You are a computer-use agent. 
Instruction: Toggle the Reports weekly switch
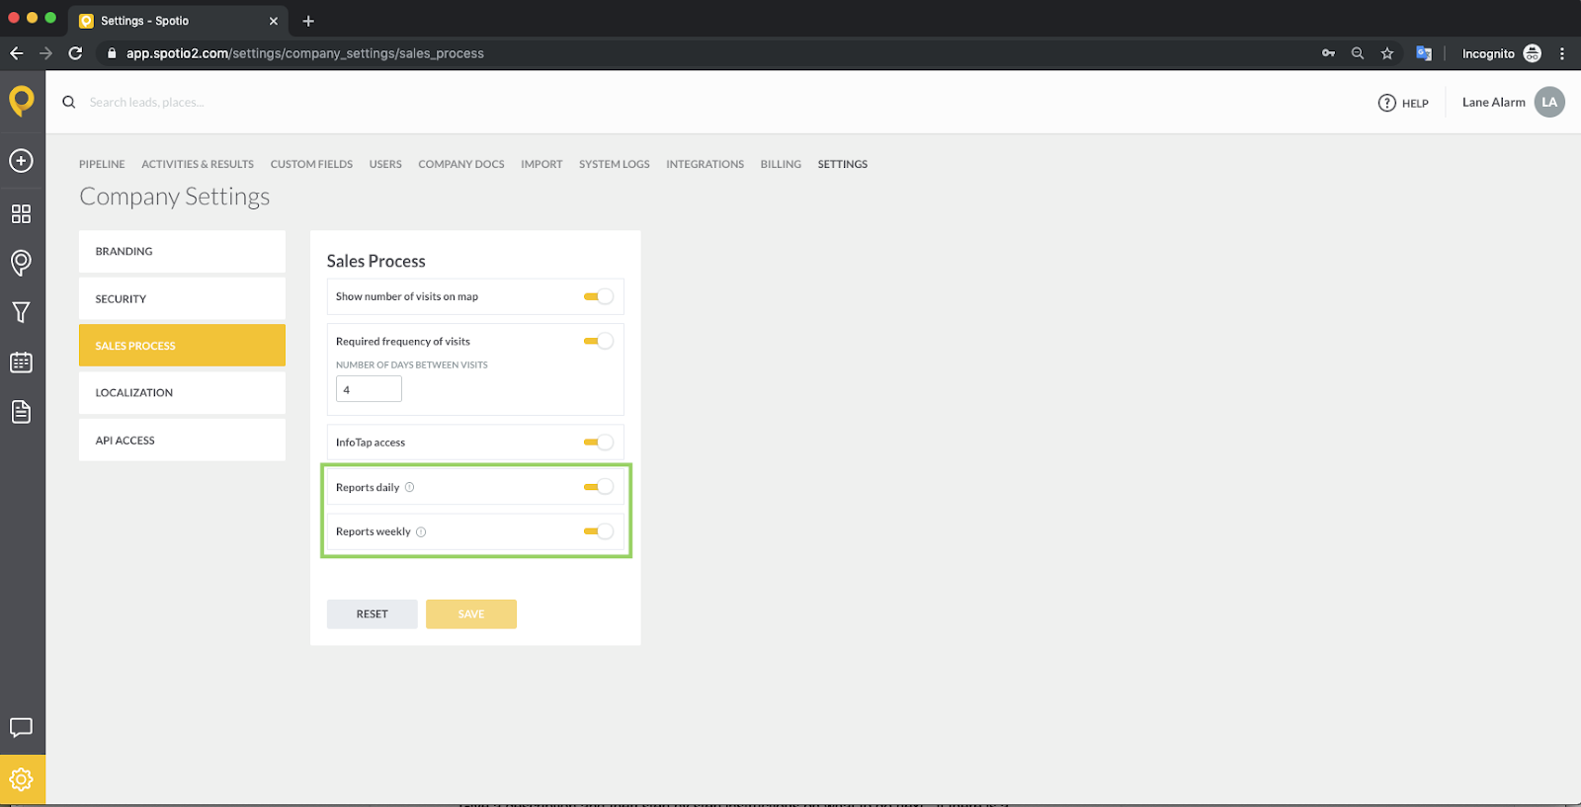click(x=599, y=531)
